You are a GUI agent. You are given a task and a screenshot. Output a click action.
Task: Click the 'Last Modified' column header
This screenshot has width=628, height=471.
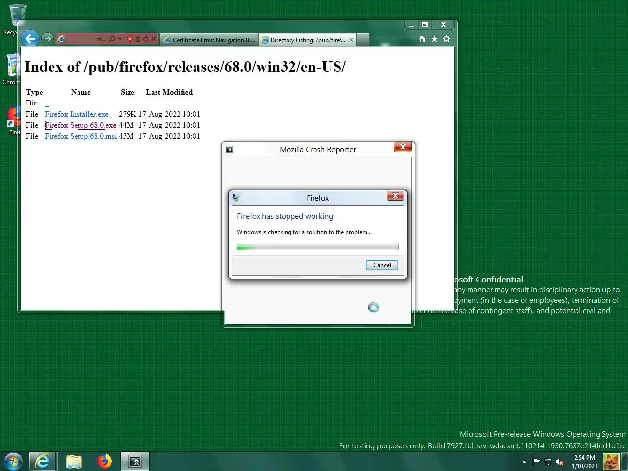coord(169,92)
